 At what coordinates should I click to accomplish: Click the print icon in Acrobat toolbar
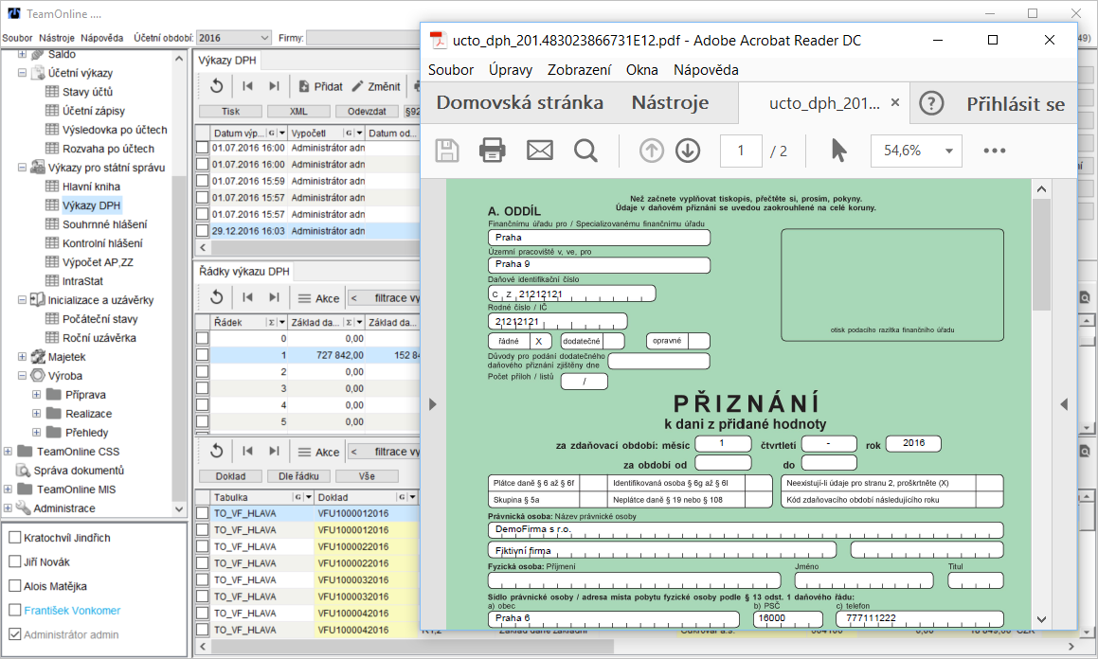coord(492,151)
